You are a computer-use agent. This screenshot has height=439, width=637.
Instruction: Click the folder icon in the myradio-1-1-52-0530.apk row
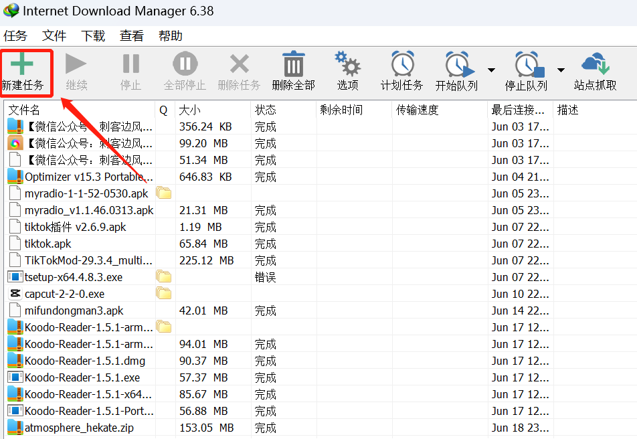click(x=163, y=193)
